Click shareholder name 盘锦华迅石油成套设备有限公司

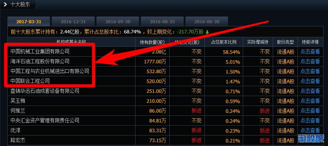(x=45, y=91)
